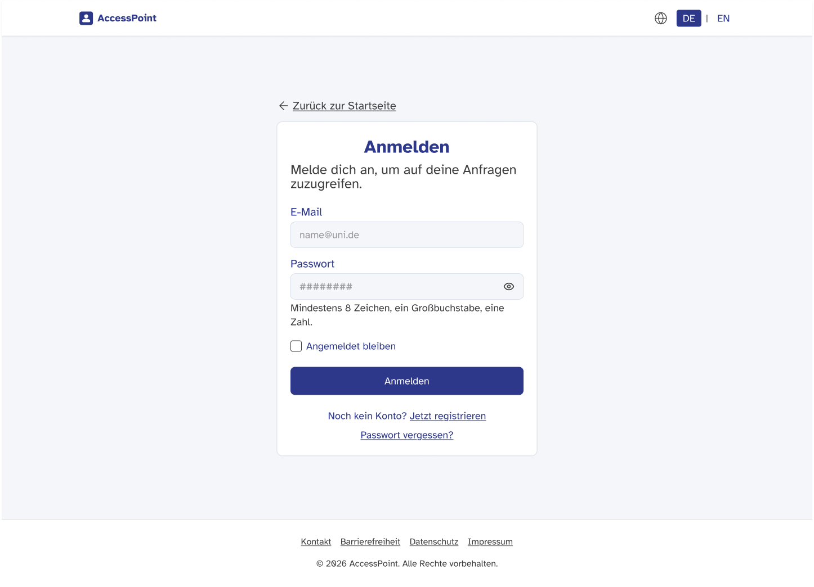Click the back arrow icon
The height and width of the screenshot is (587, 814).
coord(284,106)
